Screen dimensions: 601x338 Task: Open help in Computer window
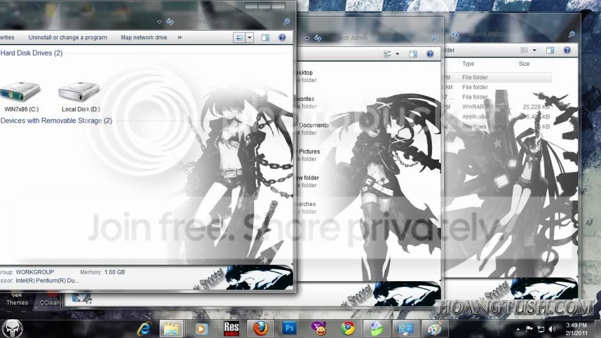click(x=282, y=38)
